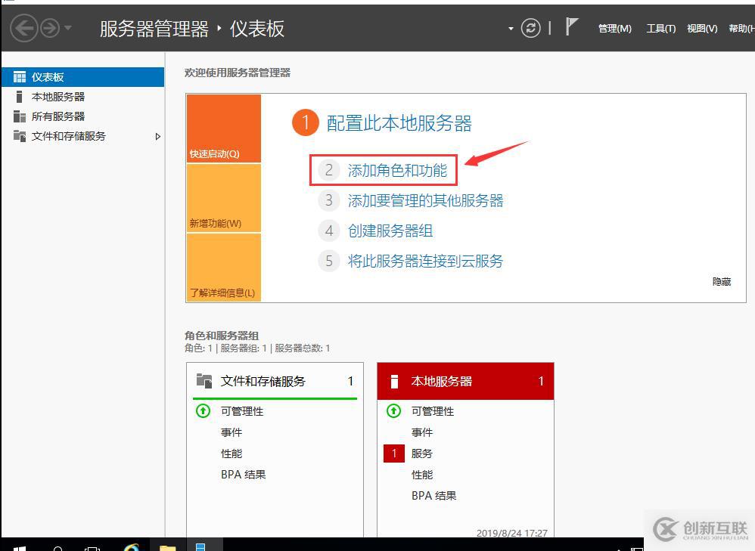Click green status icon in 文件和存储服务 tile
755x551 pixels.
(204, 411)
